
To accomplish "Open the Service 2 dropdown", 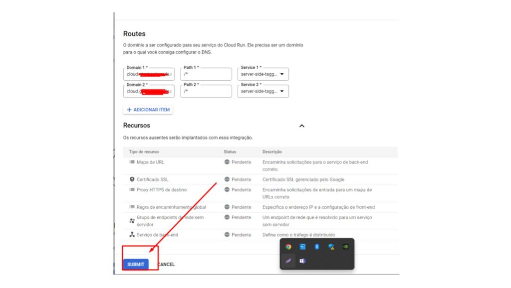I will [263, 91].
